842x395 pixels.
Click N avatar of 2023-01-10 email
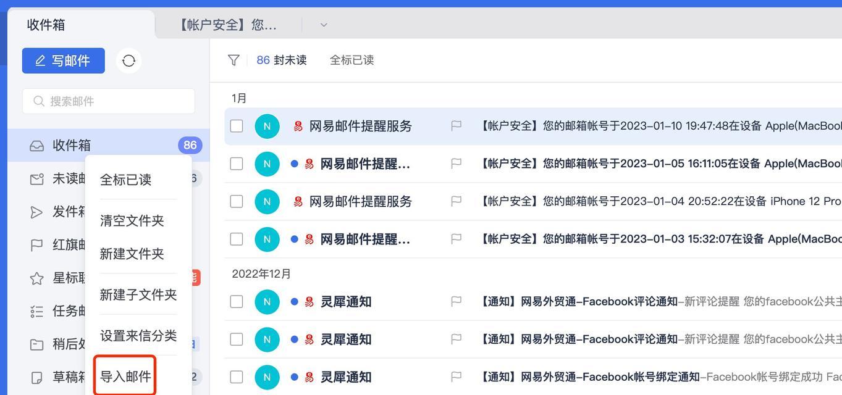(267, 126)
